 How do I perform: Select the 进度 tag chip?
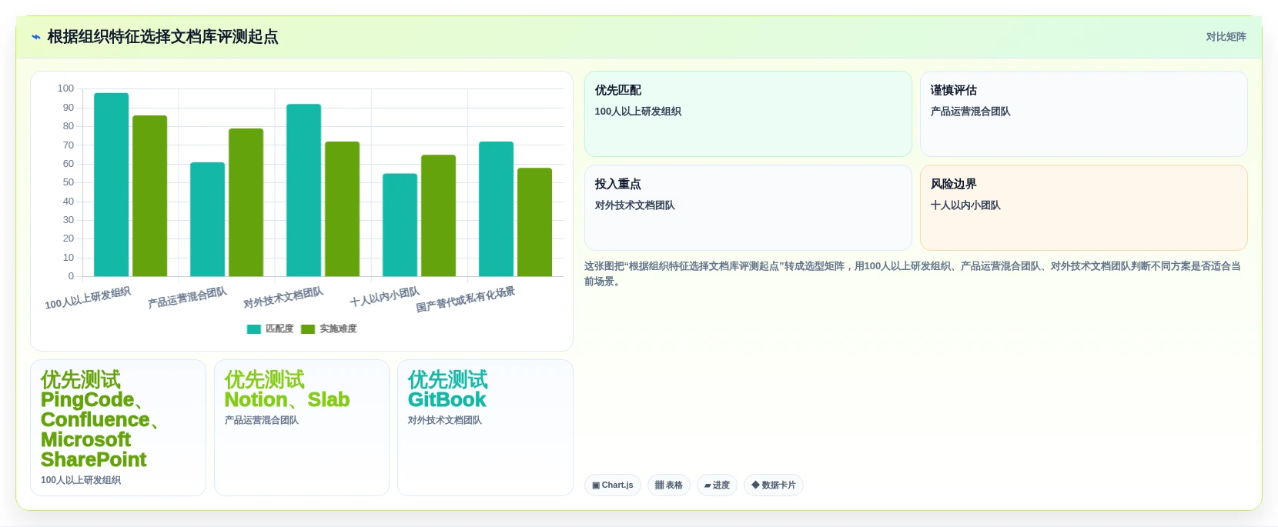(x=717, y=485)
